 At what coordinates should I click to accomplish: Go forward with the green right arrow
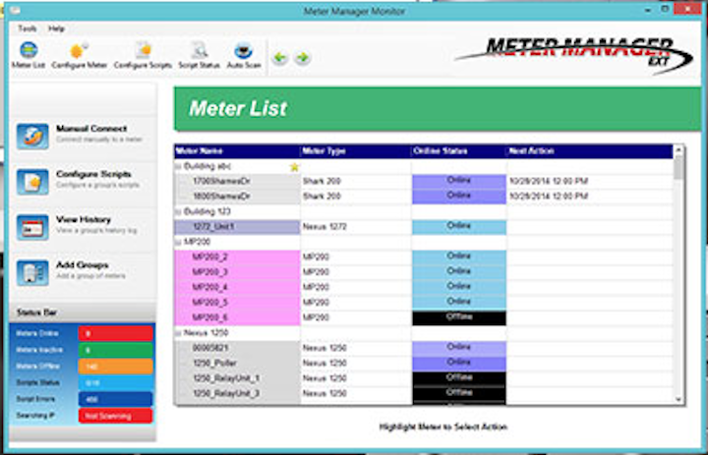pyautogui.click(x=302, y=57)
